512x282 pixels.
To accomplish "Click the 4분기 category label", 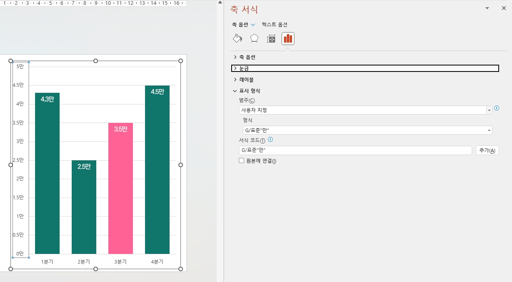I will (x=157, y=262).
